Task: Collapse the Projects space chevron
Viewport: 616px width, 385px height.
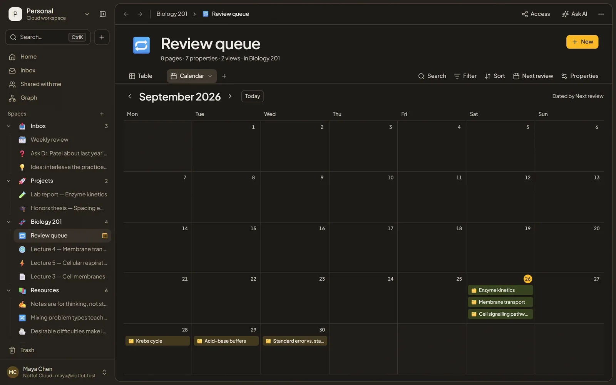Action: click(9, 181)
